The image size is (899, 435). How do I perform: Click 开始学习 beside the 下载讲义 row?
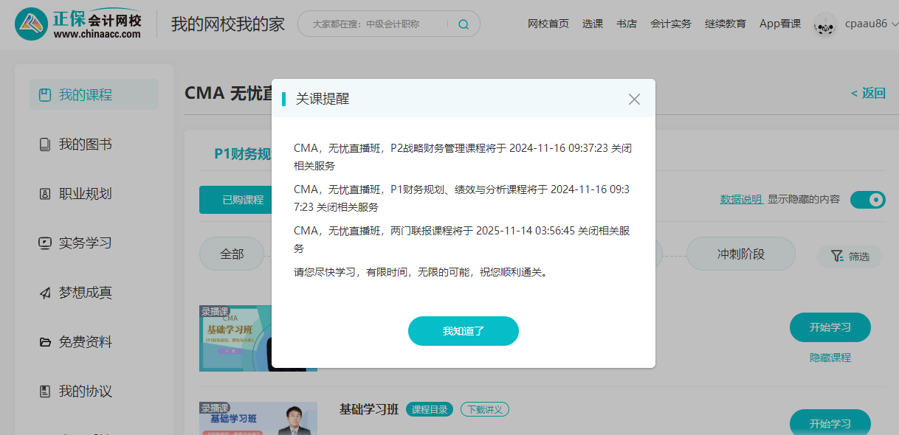click(830, 422)
